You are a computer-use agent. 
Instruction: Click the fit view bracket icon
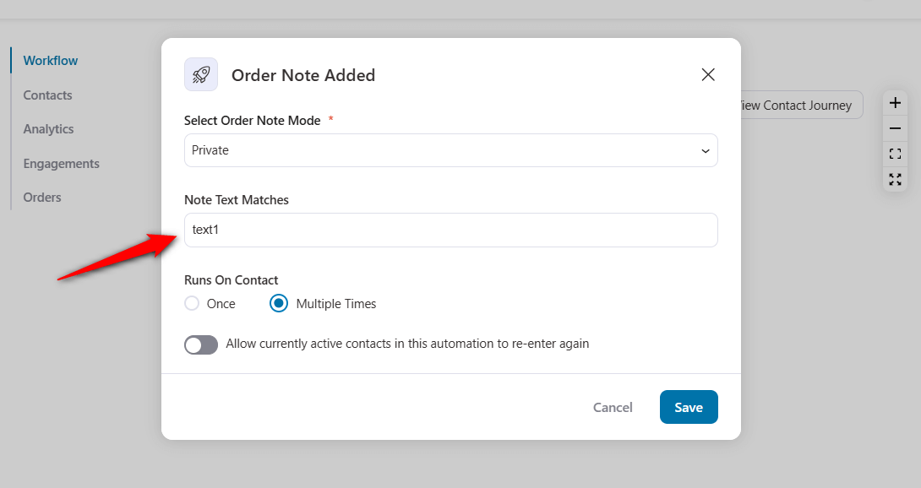895,154
